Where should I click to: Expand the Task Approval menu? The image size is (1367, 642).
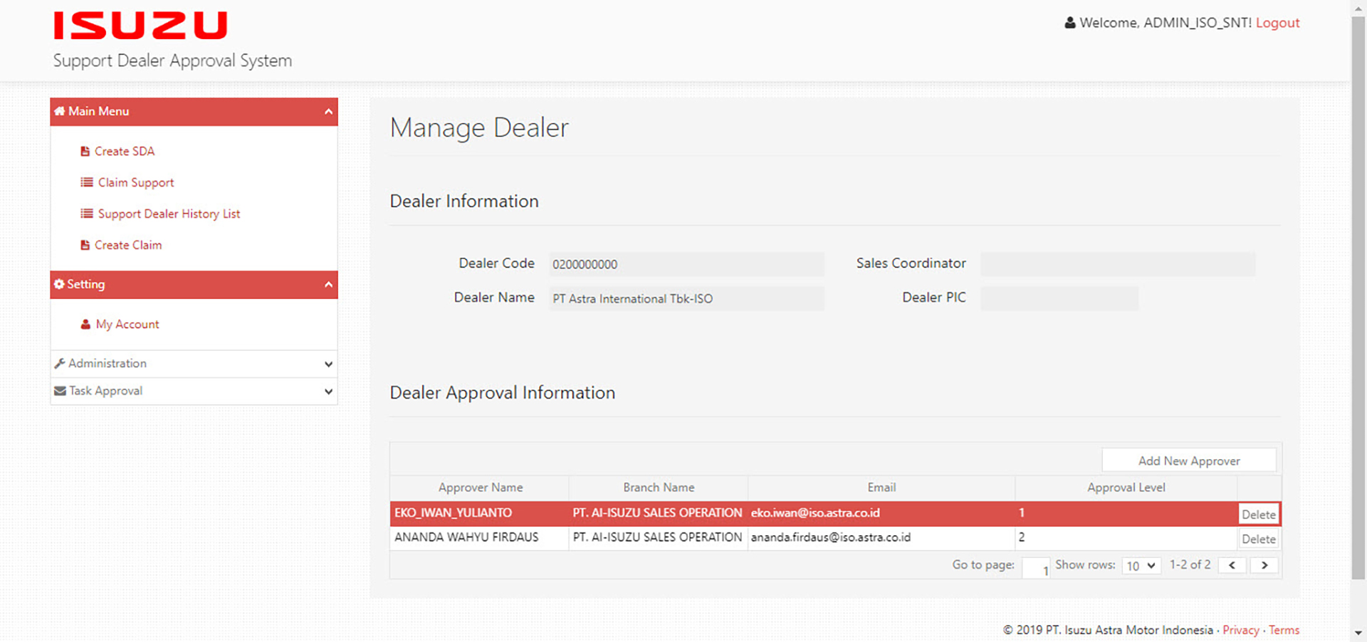point(328,391)
